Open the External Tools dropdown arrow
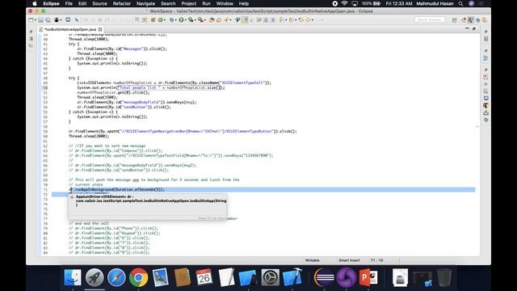Image resolution: width=517 pixels, height=291 pixels. (204, 20)
